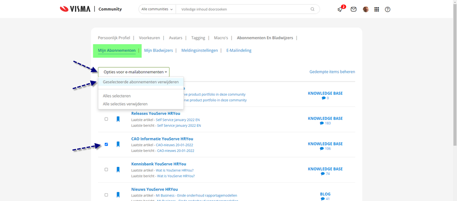Viewport: 457px width, 201px height.
Task: Open the help question mark icon
Action: coord(387,9)
